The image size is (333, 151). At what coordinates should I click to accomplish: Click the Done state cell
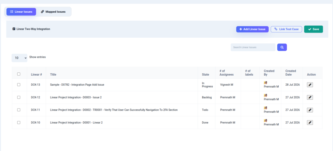coord(205,122)
